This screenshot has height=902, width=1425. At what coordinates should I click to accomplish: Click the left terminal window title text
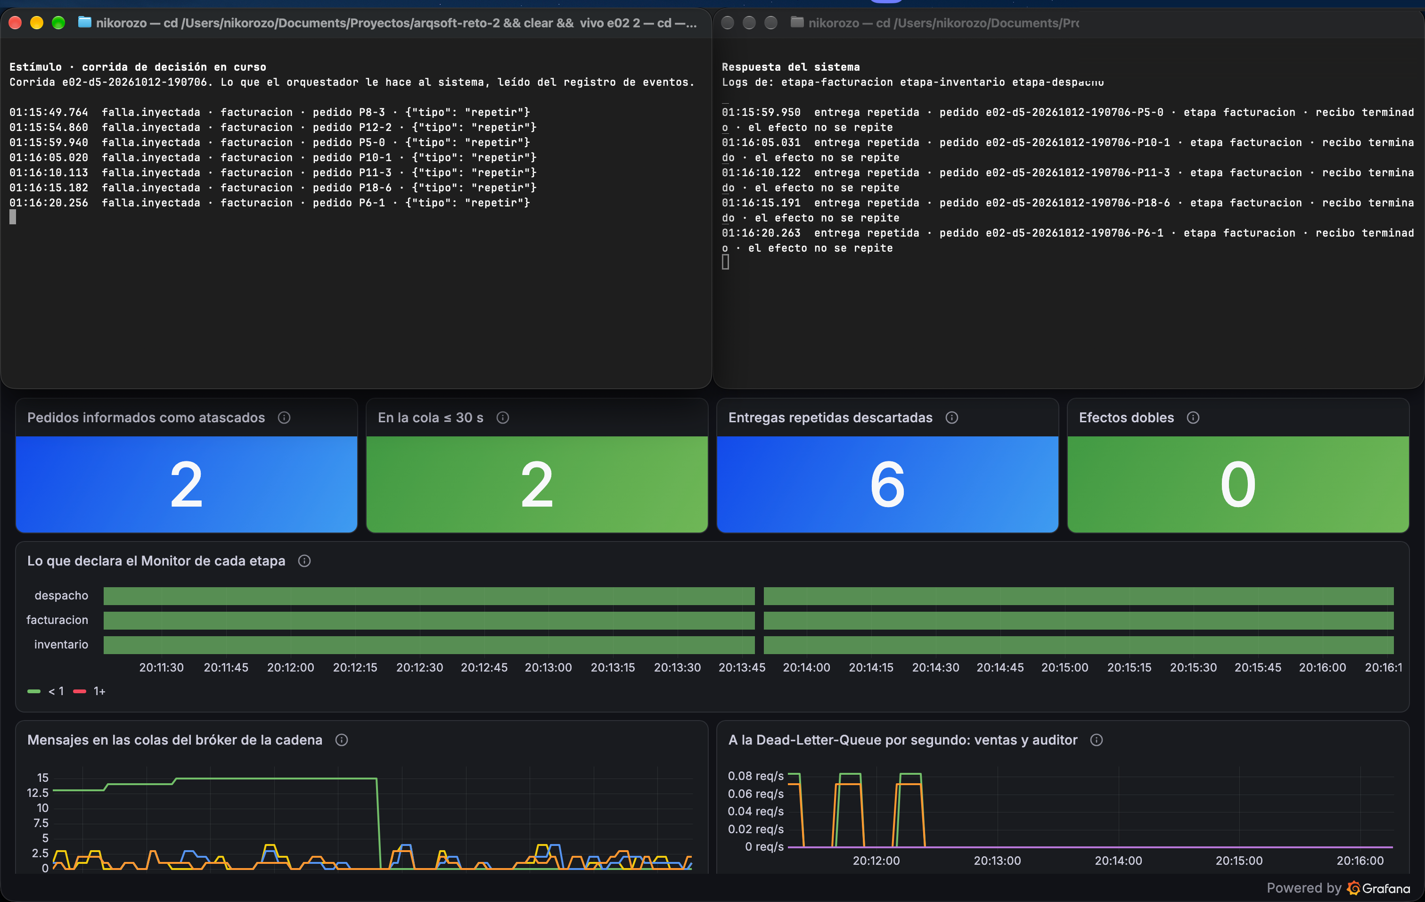coord(396,23)
